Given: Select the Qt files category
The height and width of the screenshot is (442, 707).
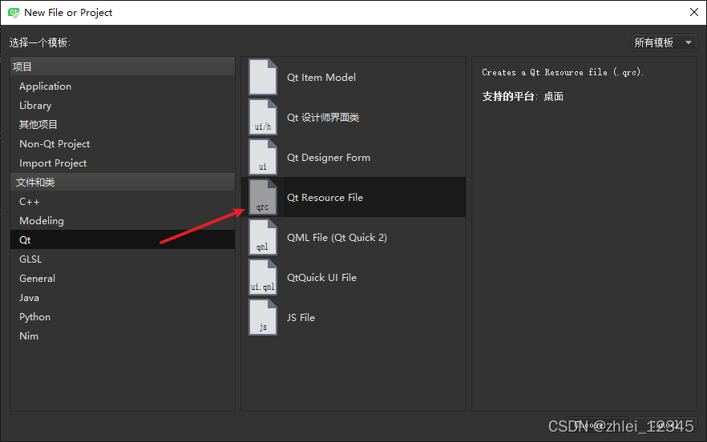Looking at the screenshot, I should pyautogui.click(x=122, y=239).
